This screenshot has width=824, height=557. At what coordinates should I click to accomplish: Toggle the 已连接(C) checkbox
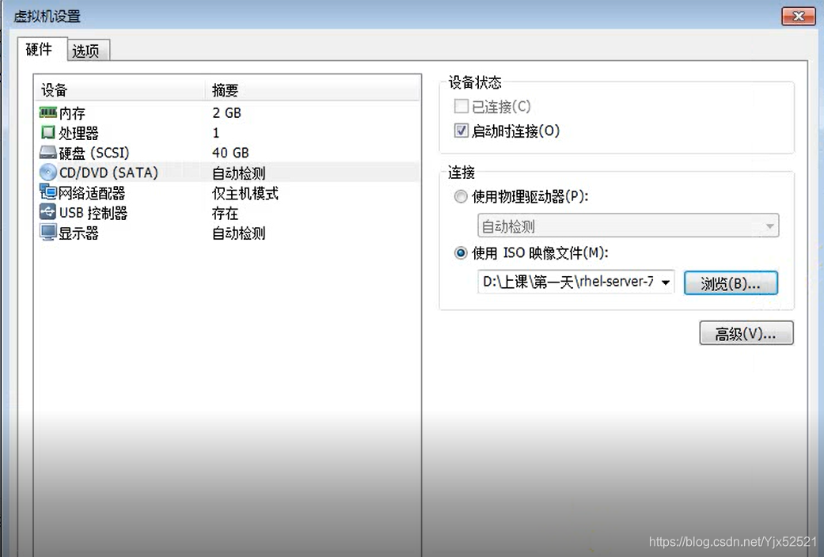461,106
